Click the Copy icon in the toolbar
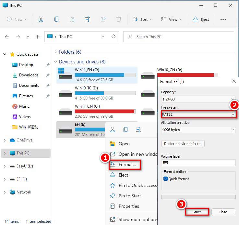239x225 pixels. [56, 19]
